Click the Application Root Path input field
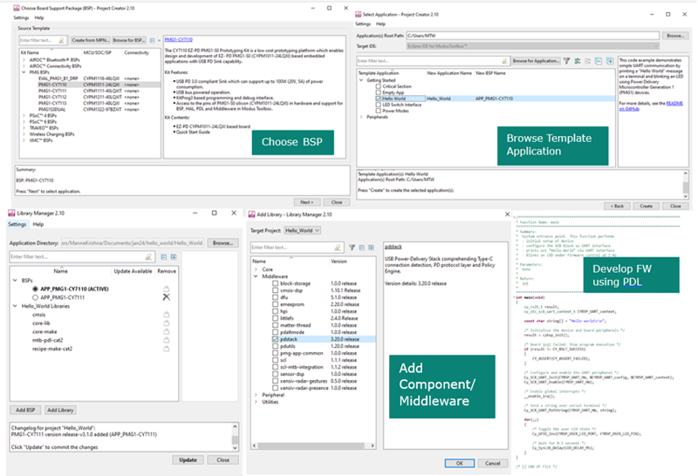This screenshot has width=698, height=476. point(532,36)
